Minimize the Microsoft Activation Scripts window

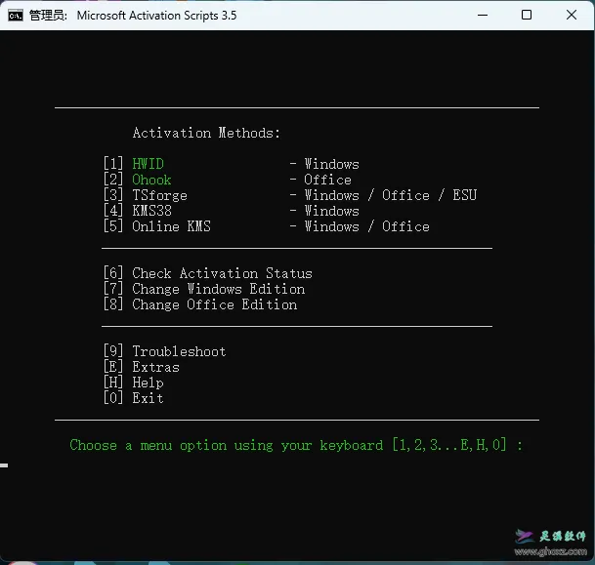tap(483, 16)
